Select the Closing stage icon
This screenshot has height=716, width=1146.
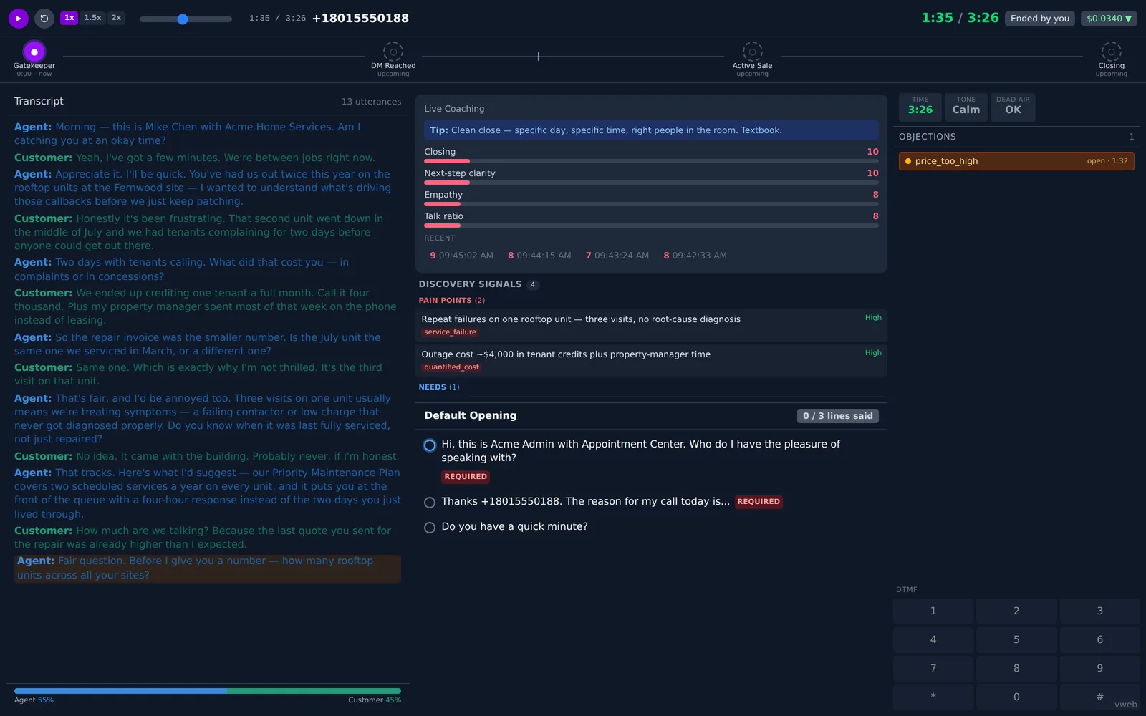click(x=1111, y=52)
